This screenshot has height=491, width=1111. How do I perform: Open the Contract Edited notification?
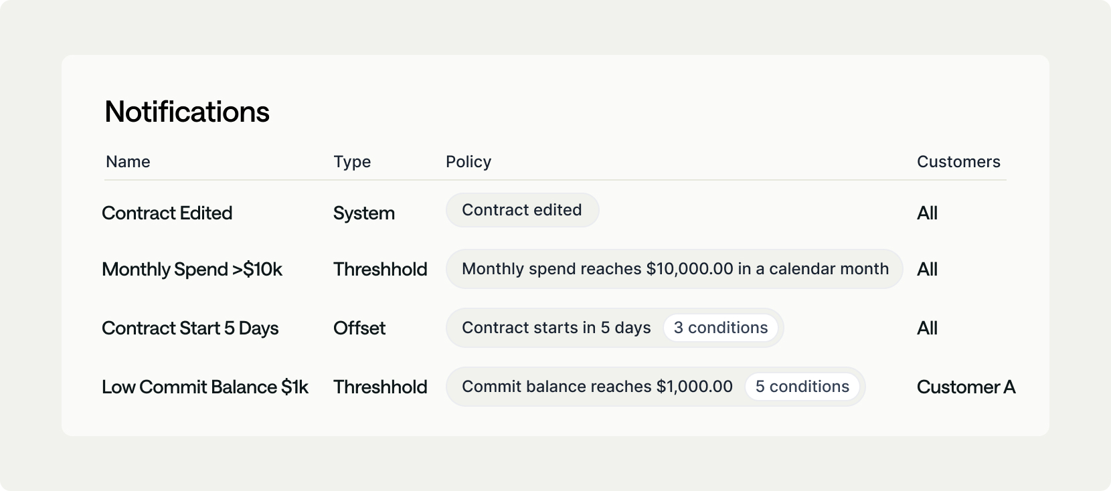click(167, 213)
